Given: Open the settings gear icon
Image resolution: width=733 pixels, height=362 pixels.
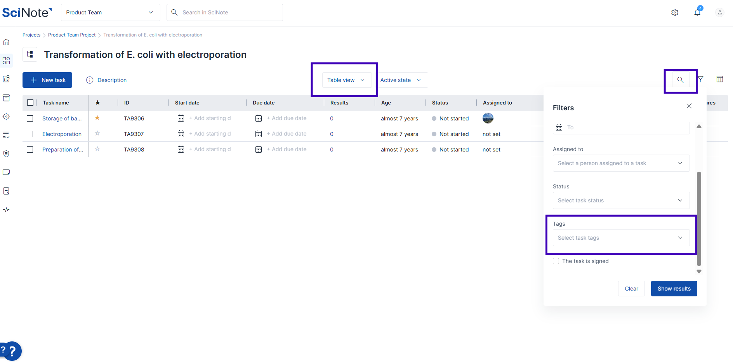Looking at the screenshot, I should point(675,12).
